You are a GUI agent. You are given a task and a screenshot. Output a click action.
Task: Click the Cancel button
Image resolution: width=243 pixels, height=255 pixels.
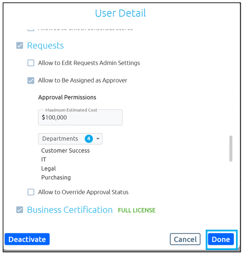tap(185, 239)
